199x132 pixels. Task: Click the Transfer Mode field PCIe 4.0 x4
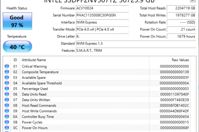tap(102, 29)
